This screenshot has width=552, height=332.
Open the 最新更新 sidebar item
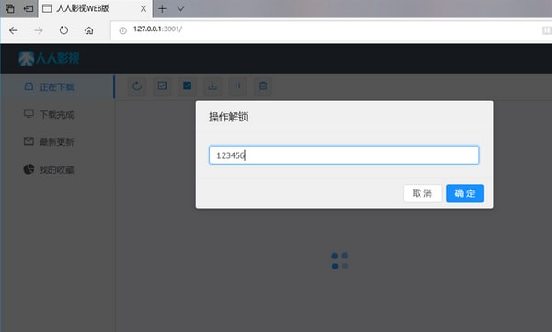tap(57, 142)
